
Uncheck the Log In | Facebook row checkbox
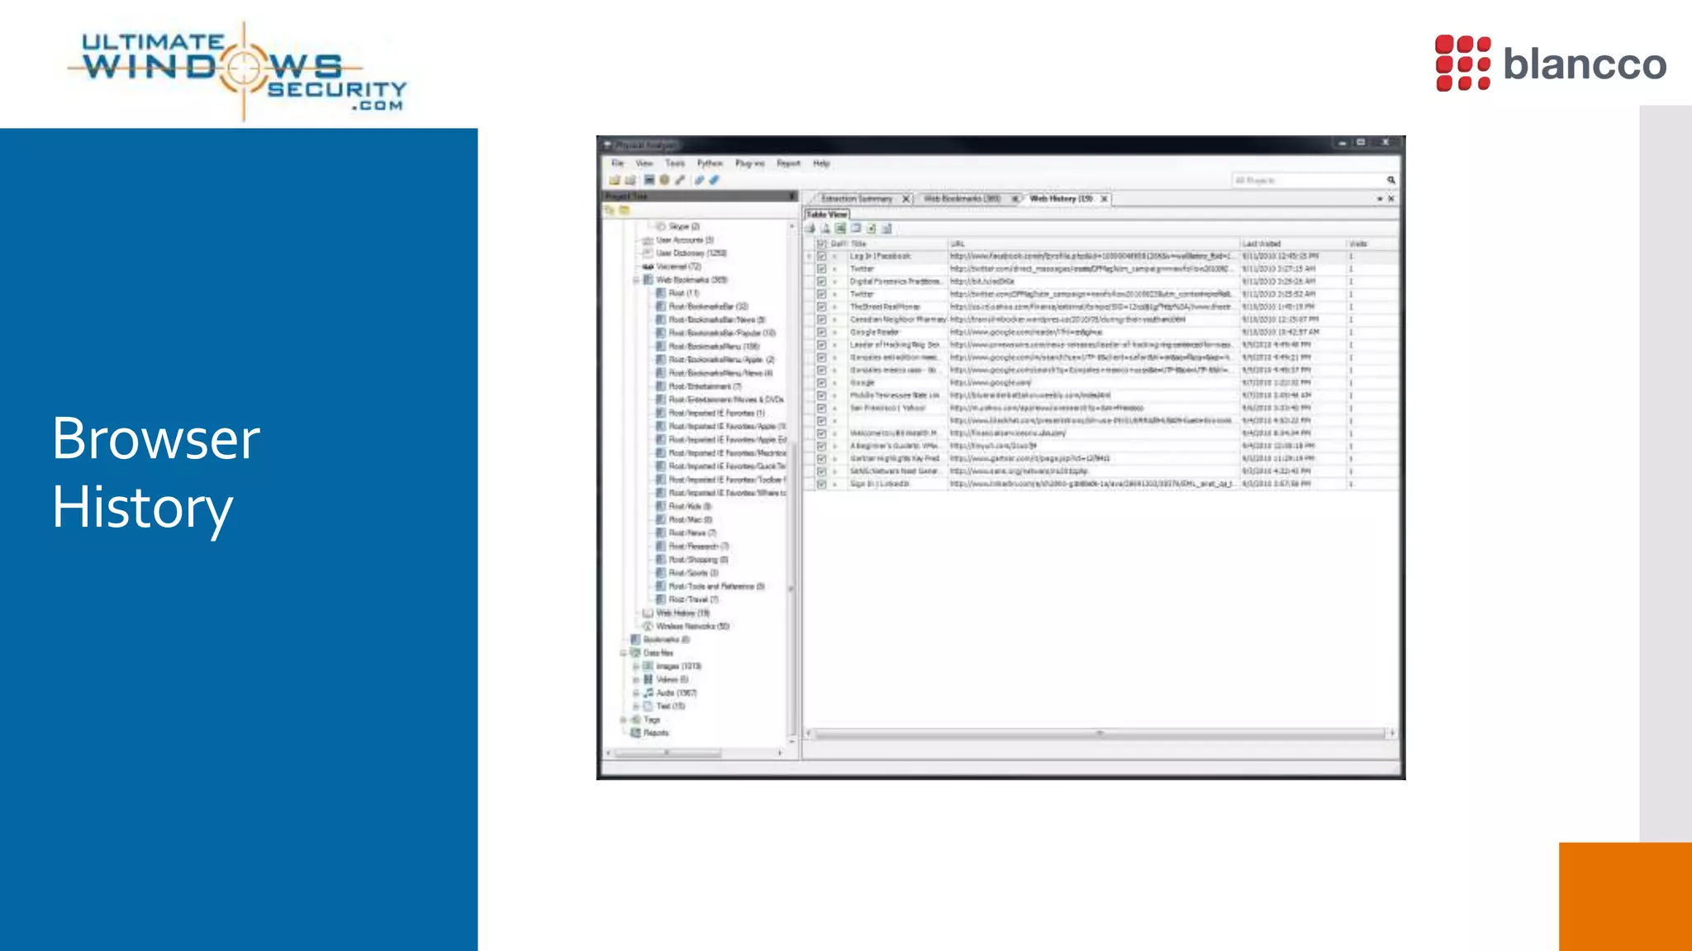coord(821,257)
